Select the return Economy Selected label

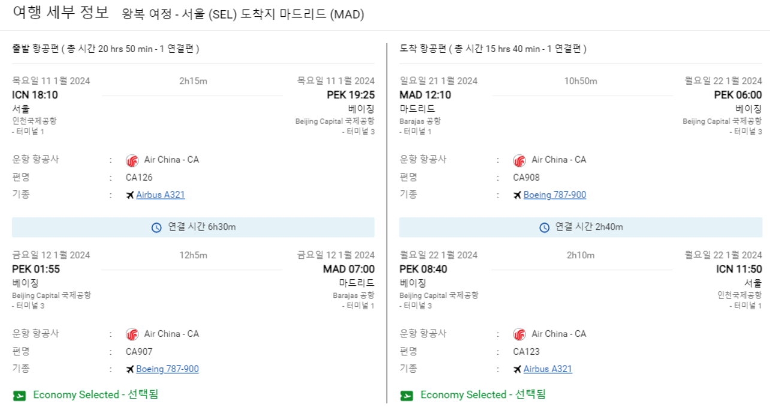[483, 395]
